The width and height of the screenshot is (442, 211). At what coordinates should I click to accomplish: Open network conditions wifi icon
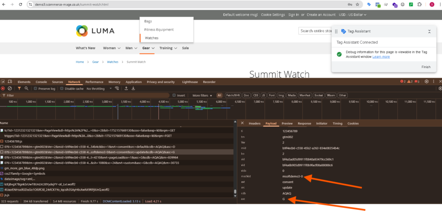[x=117, y=88]
